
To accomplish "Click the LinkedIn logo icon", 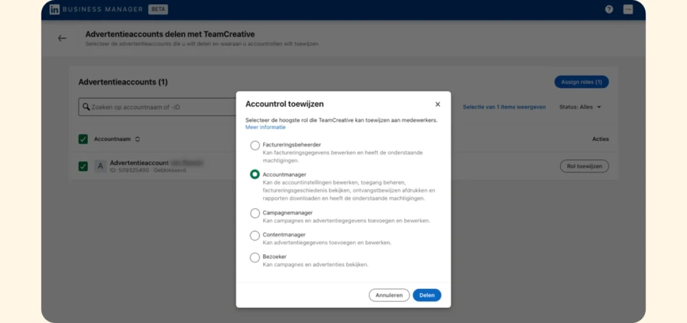I will 54,9.
